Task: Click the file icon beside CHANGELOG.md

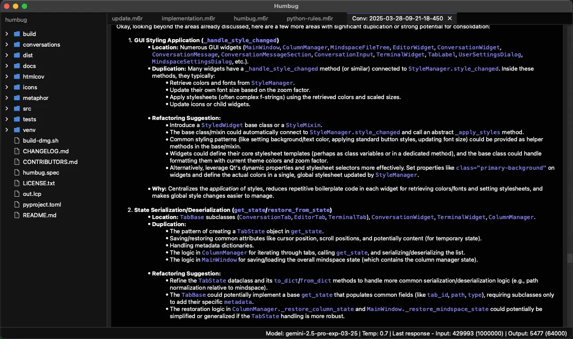Action: pyautogui.click(x=17, y=151)
